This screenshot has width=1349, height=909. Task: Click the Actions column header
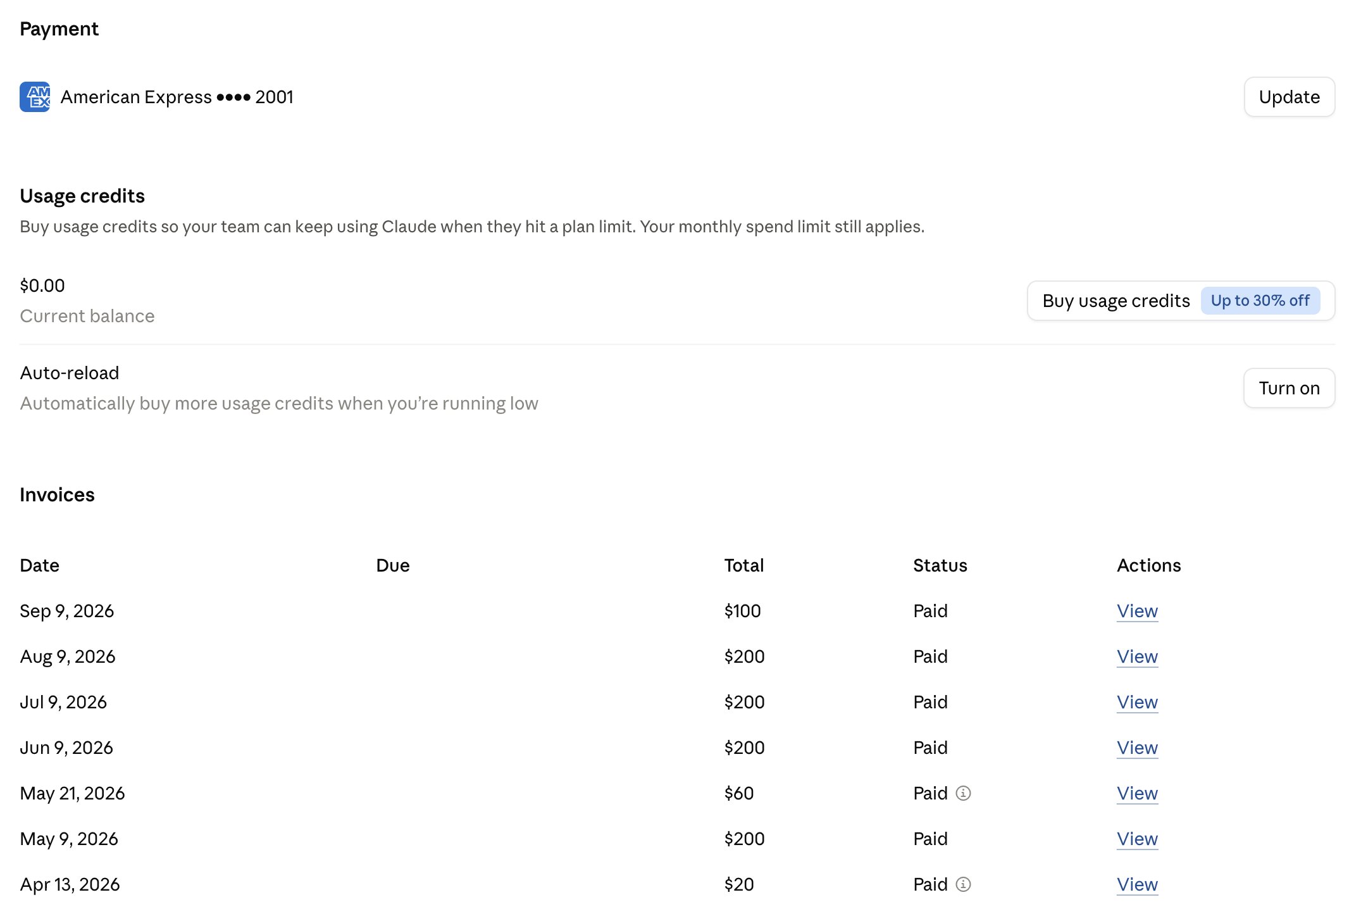(1148, 565)
